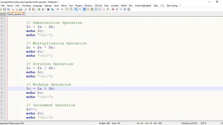Click the '$c++;' code line
Viewport: 223px width, 125px height.
point(32,109)
